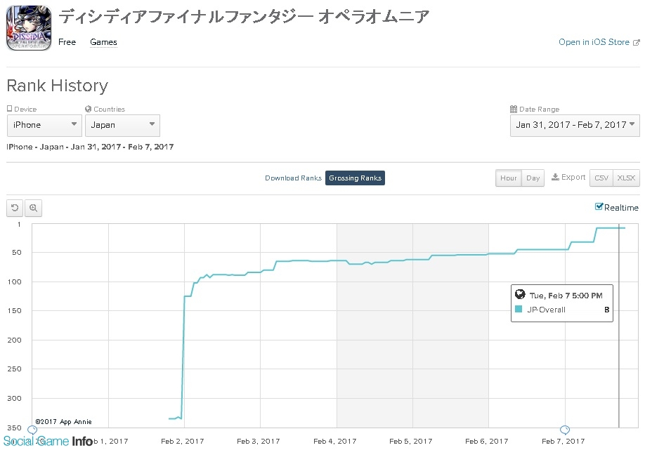
Task: Click the Dissidia Opera Omnia app icon
Action: point(29,29)
